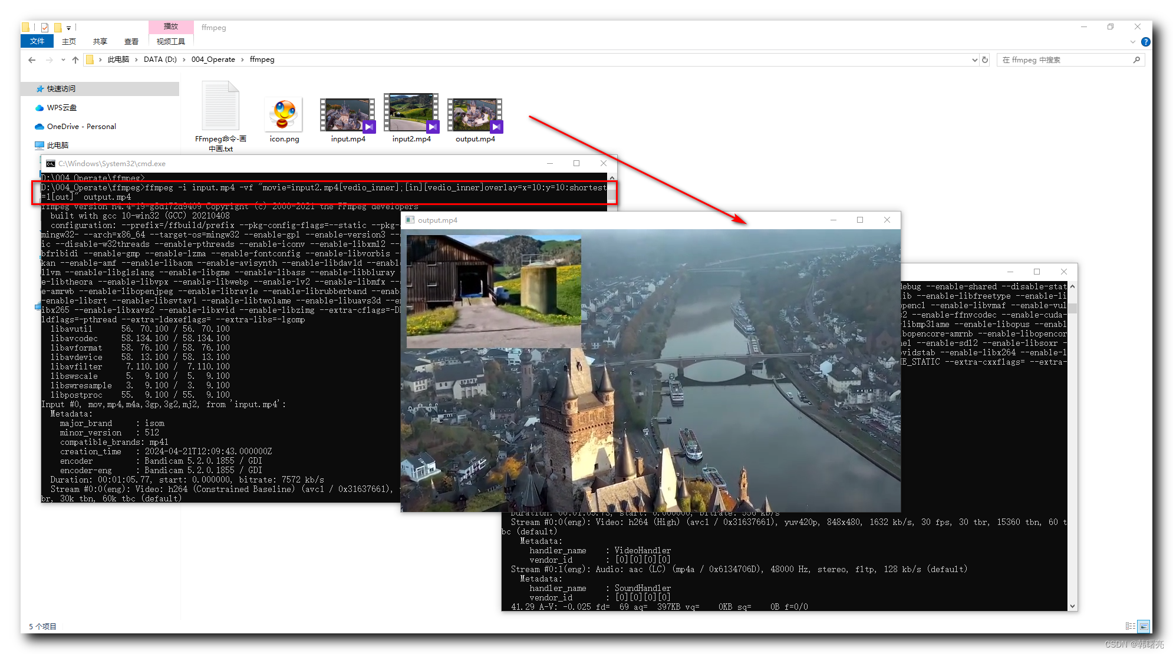
Task: Switch to the 查看 ribbon tab
Action: click(x=131, y=41)
